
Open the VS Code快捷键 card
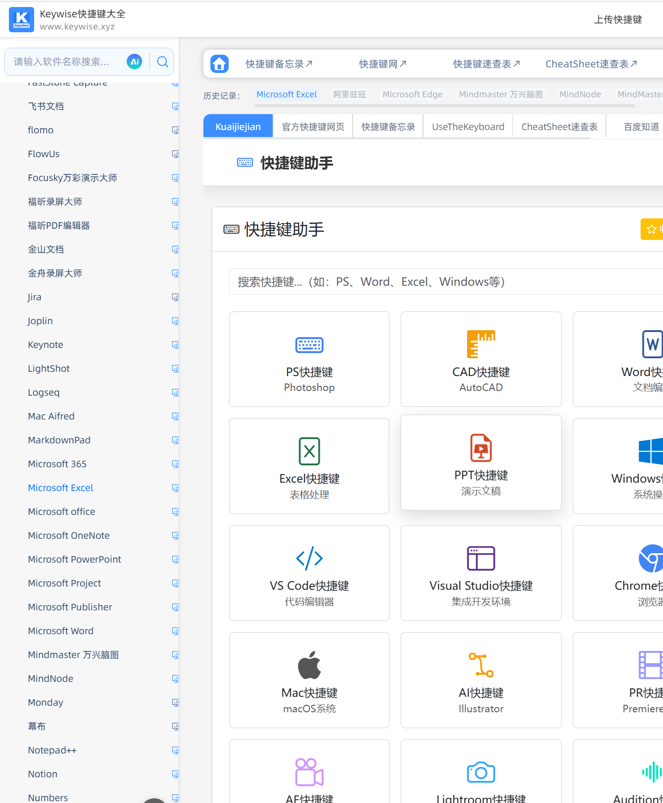click(x=309, y=573)
